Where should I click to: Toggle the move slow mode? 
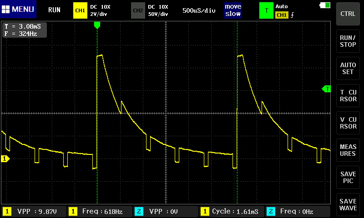233,10
